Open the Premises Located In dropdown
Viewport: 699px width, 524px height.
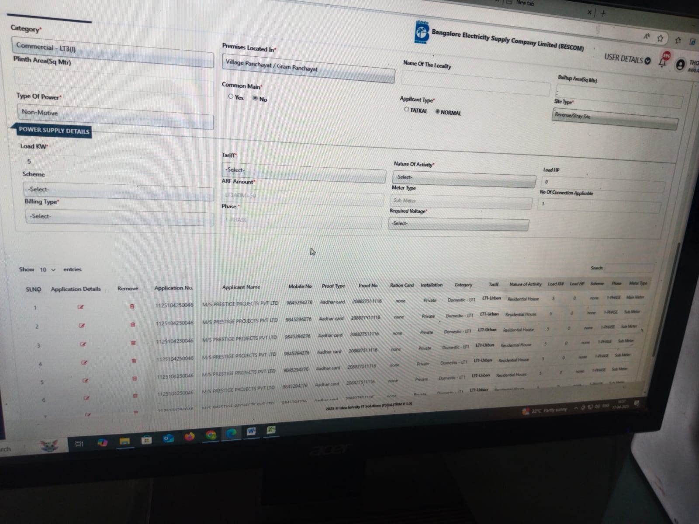coord(308,68)
